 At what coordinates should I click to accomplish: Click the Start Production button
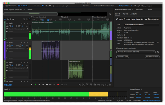click(152, 57)
